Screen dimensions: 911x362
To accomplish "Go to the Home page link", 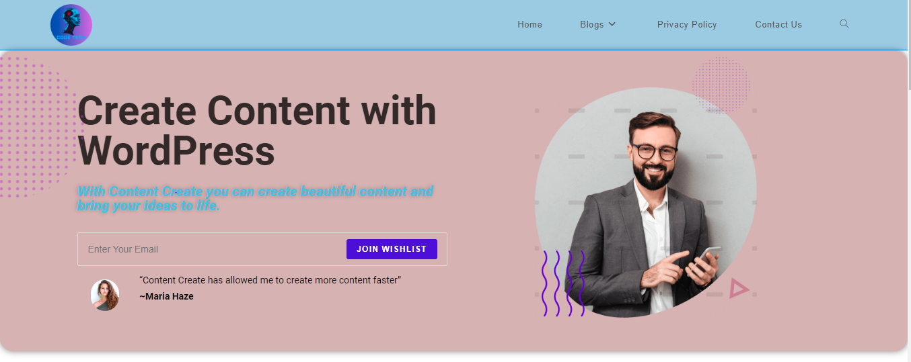I will tap(530, 24).
